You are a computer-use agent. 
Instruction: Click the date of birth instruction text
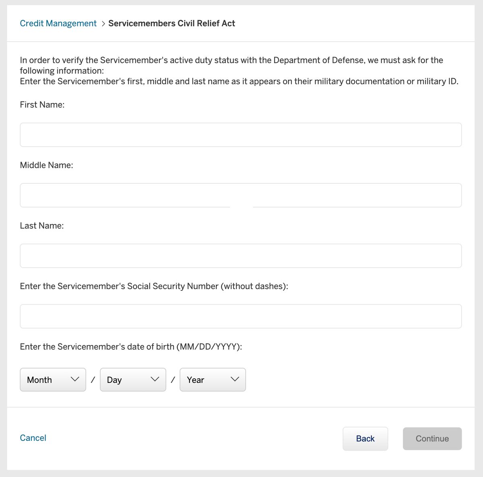point(131,346)
